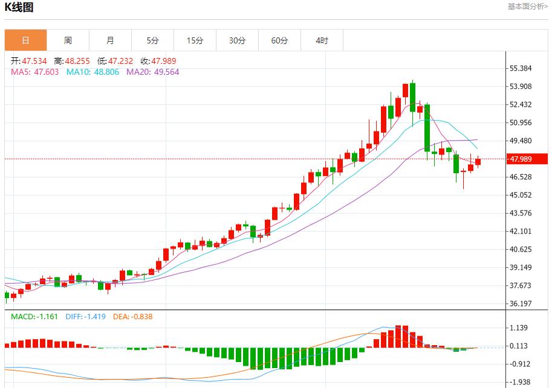Select the 60分 sixty-minute interval
This screenshot has width=552, height=388.
pyautogui.click(x=279, y=40)
